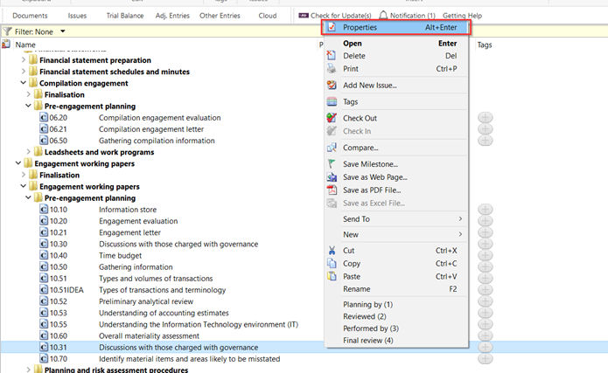Click the Delete icon in context menu

point(331,56)
